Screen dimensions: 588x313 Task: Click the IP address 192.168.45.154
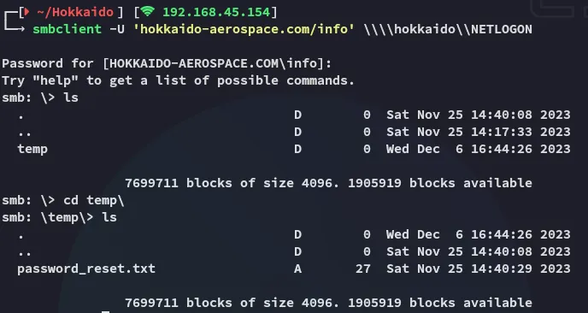(x=216, y=12)
